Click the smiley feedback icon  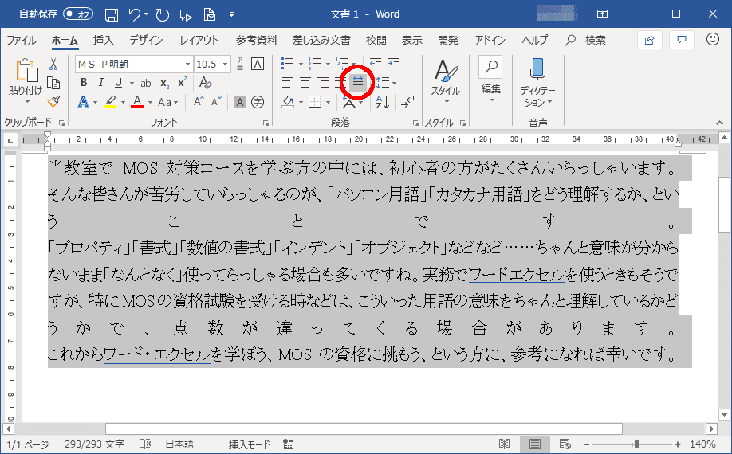click(x=712, y=40)
